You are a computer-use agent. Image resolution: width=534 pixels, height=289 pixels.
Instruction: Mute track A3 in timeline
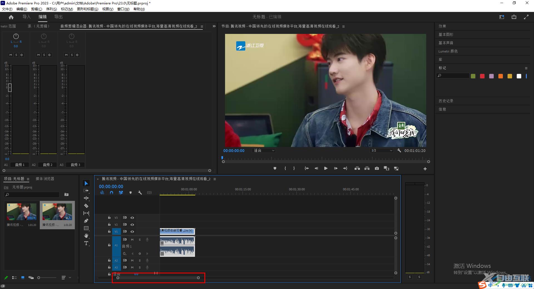pyautogui.click(x=132, y=267)
